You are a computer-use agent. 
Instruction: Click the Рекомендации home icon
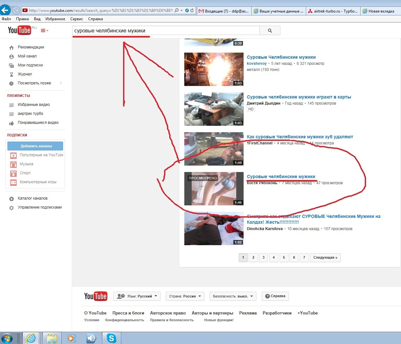point(12,47)
